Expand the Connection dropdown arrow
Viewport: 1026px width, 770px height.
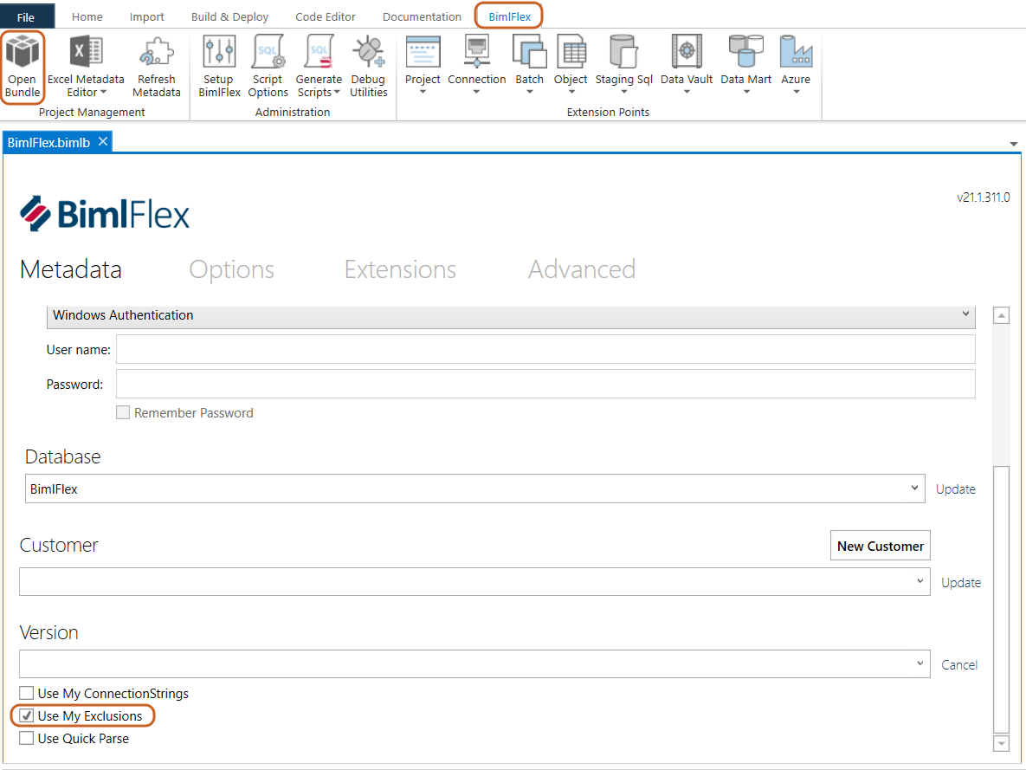(x=476, y=92)
